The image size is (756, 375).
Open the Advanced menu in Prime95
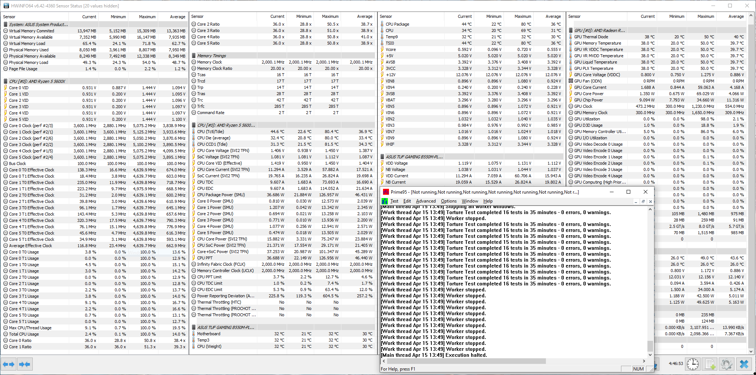[x=426, y=201]
